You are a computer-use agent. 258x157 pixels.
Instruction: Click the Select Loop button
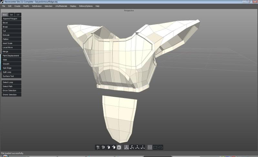(x=11, y=82)
